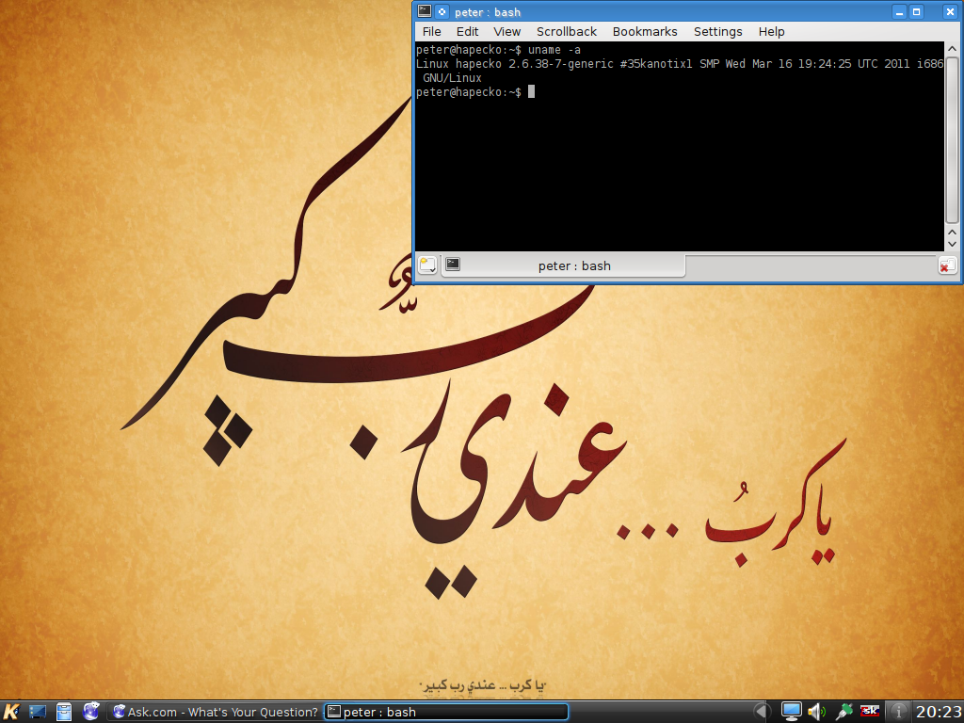Open the Edit menu in Konsole
The width and height of the screenshot is (964, 723).
pos(467,31)
